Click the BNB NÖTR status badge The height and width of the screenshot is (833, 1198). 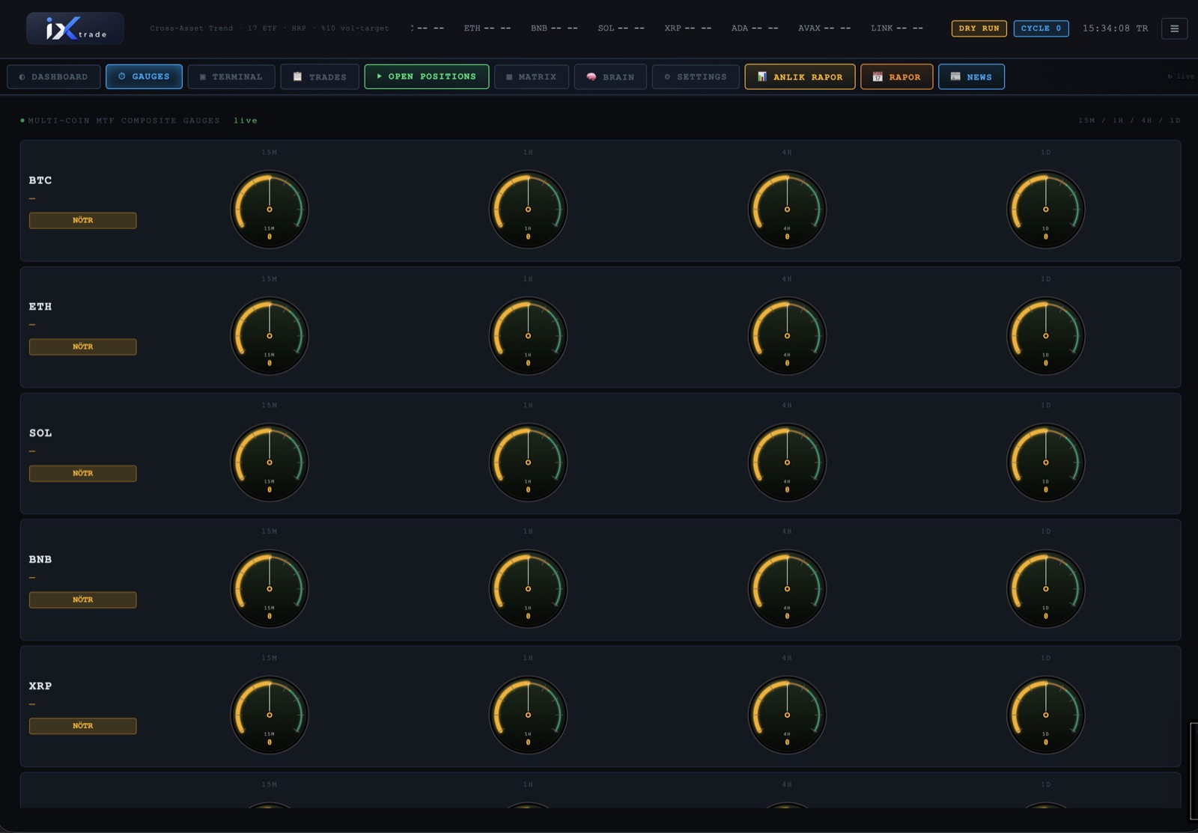82,599
